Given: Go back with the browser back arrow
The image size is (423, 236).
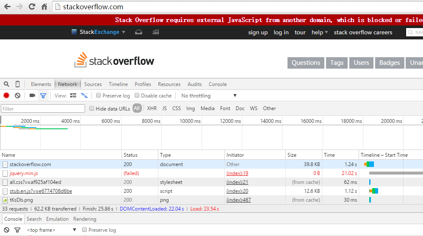Looking at the screenshot, I should pos(7,7).
